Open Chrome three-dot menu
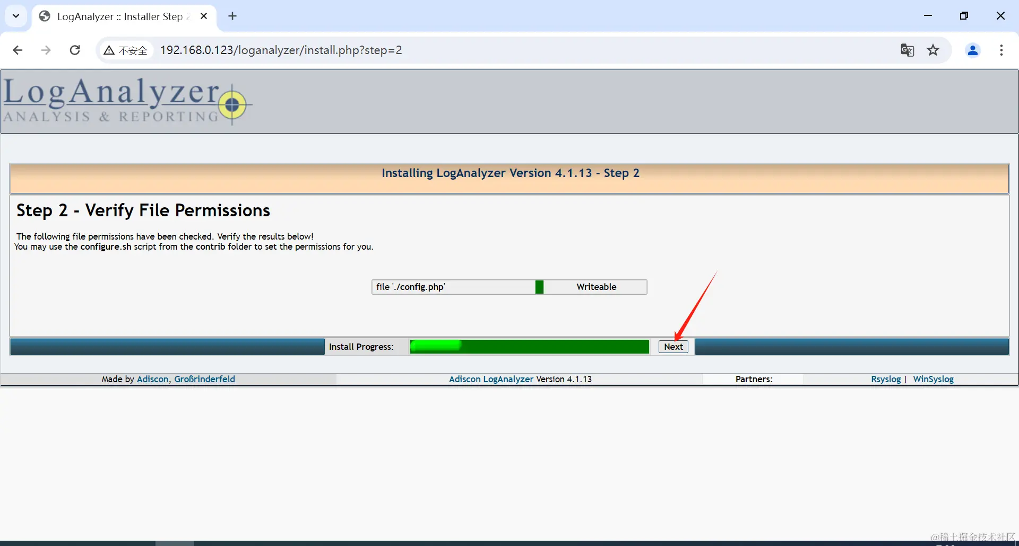 click(x=1001, y=50)
